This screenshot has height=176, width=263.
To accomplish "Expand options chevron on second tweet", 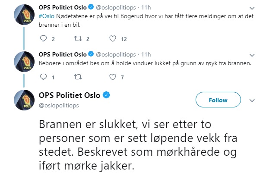I will [x=253, y=56].
